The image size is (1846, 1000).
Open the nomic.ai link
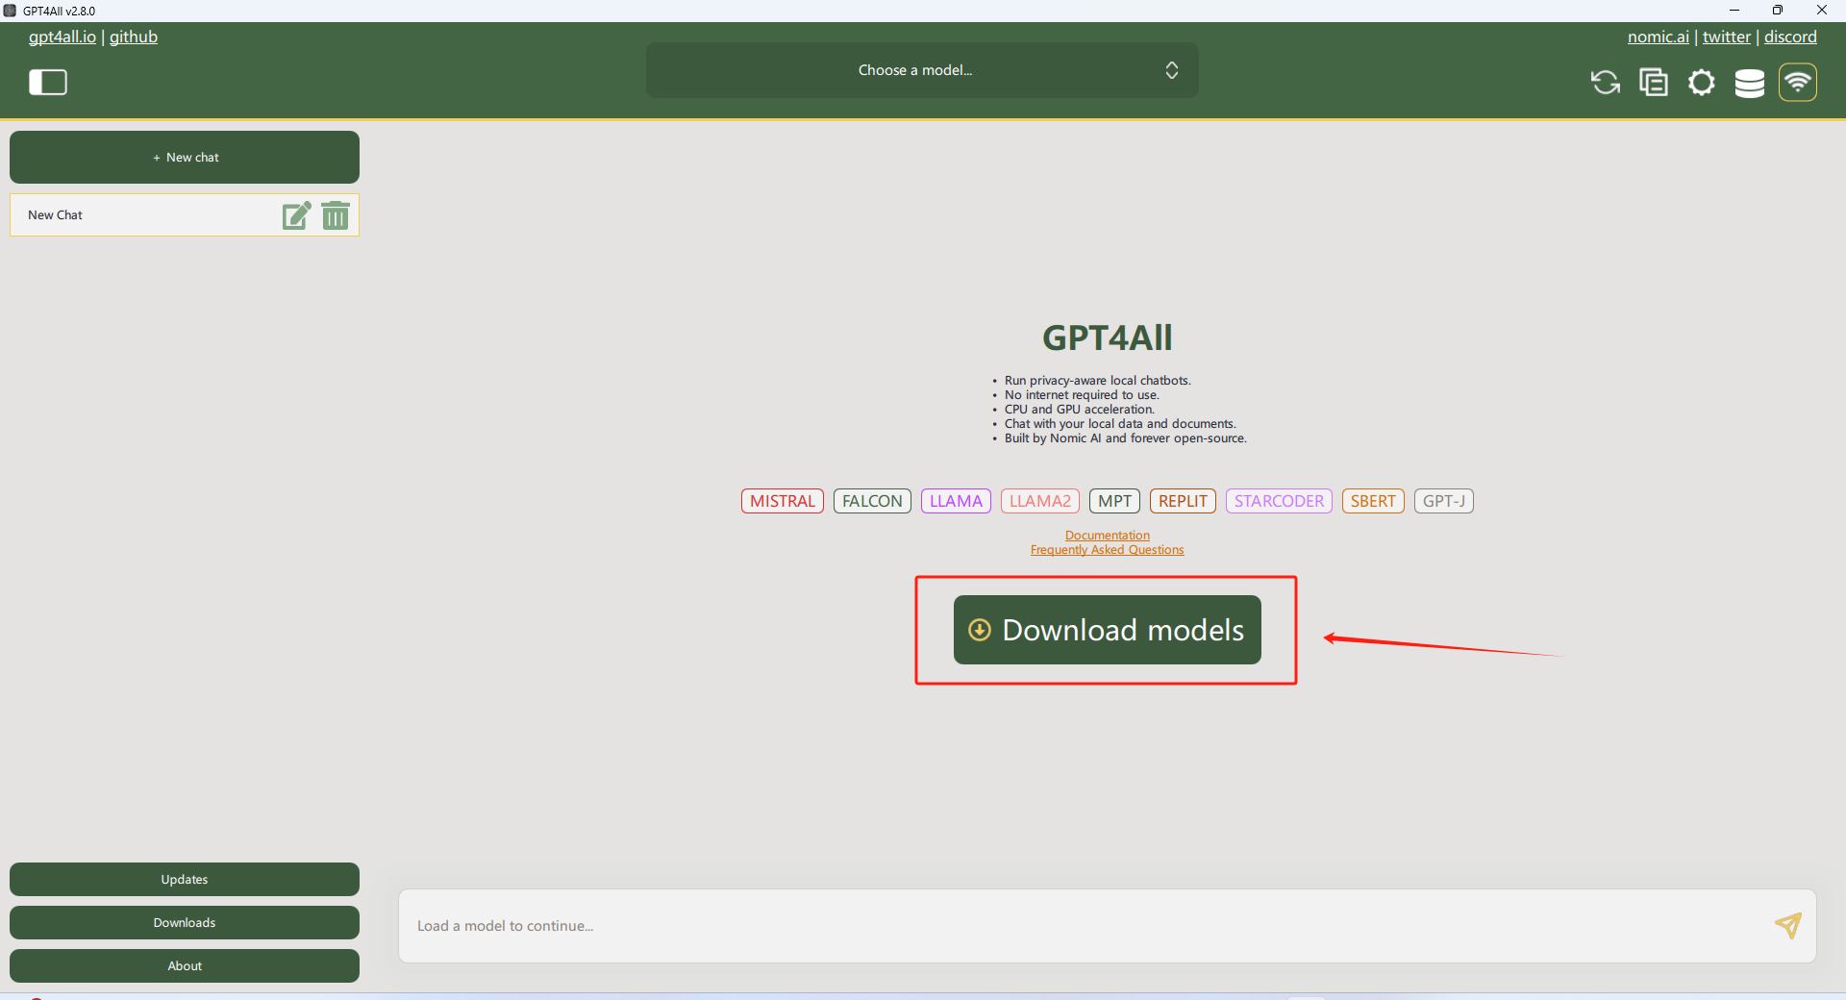point(1659,37)
